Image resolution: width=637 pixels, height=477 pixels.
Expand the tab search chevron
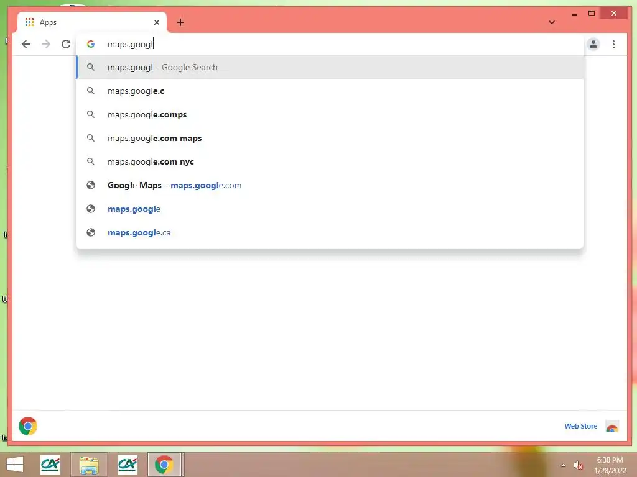(x=552, y=22)
